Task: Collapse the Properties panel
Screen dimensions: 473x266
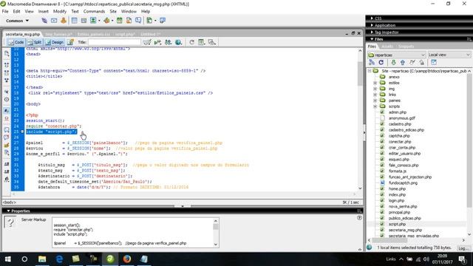Action: pos(8,211)
